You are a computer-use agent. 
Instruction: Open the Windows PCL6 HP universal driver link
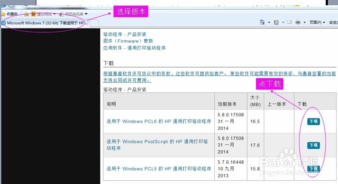159,121
